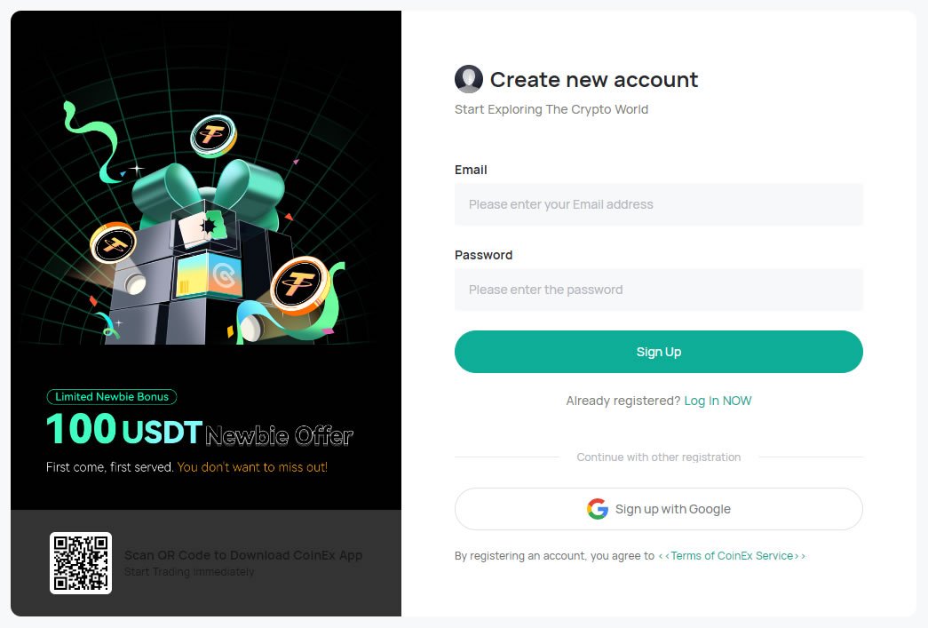This screenshot has height=628, width=928.
Task: Click the Email address input field
Action: [x=658, y=204]
